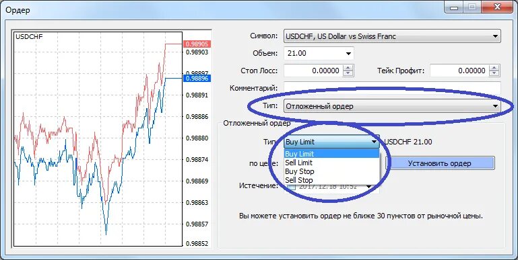Select Buy Limit from the list
518x260 pixels.
pos(331,154)
